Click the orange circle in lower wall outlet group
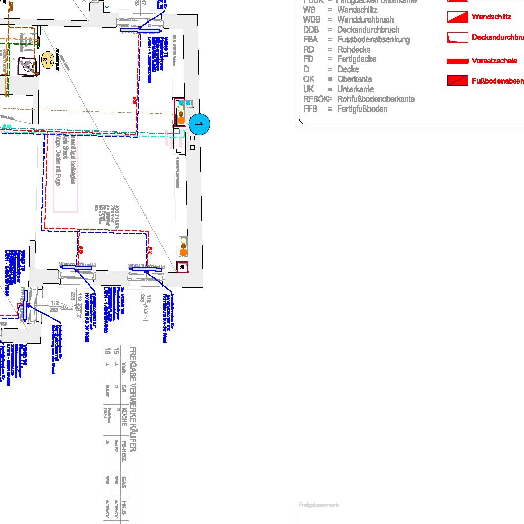 [183, 252]
